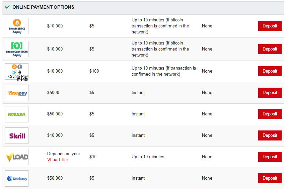Screen dimensions: 287x190
Task: Deposit using Bitcoin (BTC)
Action: [270, 26]
